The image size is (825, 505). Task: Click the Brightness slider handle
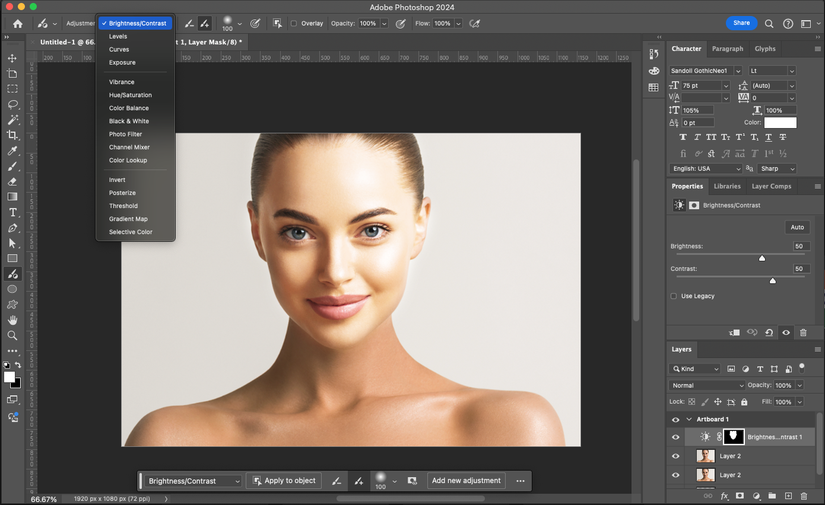click(762, 258)
